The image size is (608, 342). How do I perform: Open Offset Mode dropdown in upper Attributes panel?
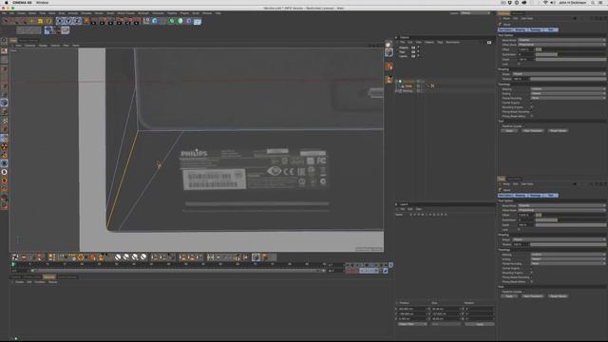pos(561,45)
